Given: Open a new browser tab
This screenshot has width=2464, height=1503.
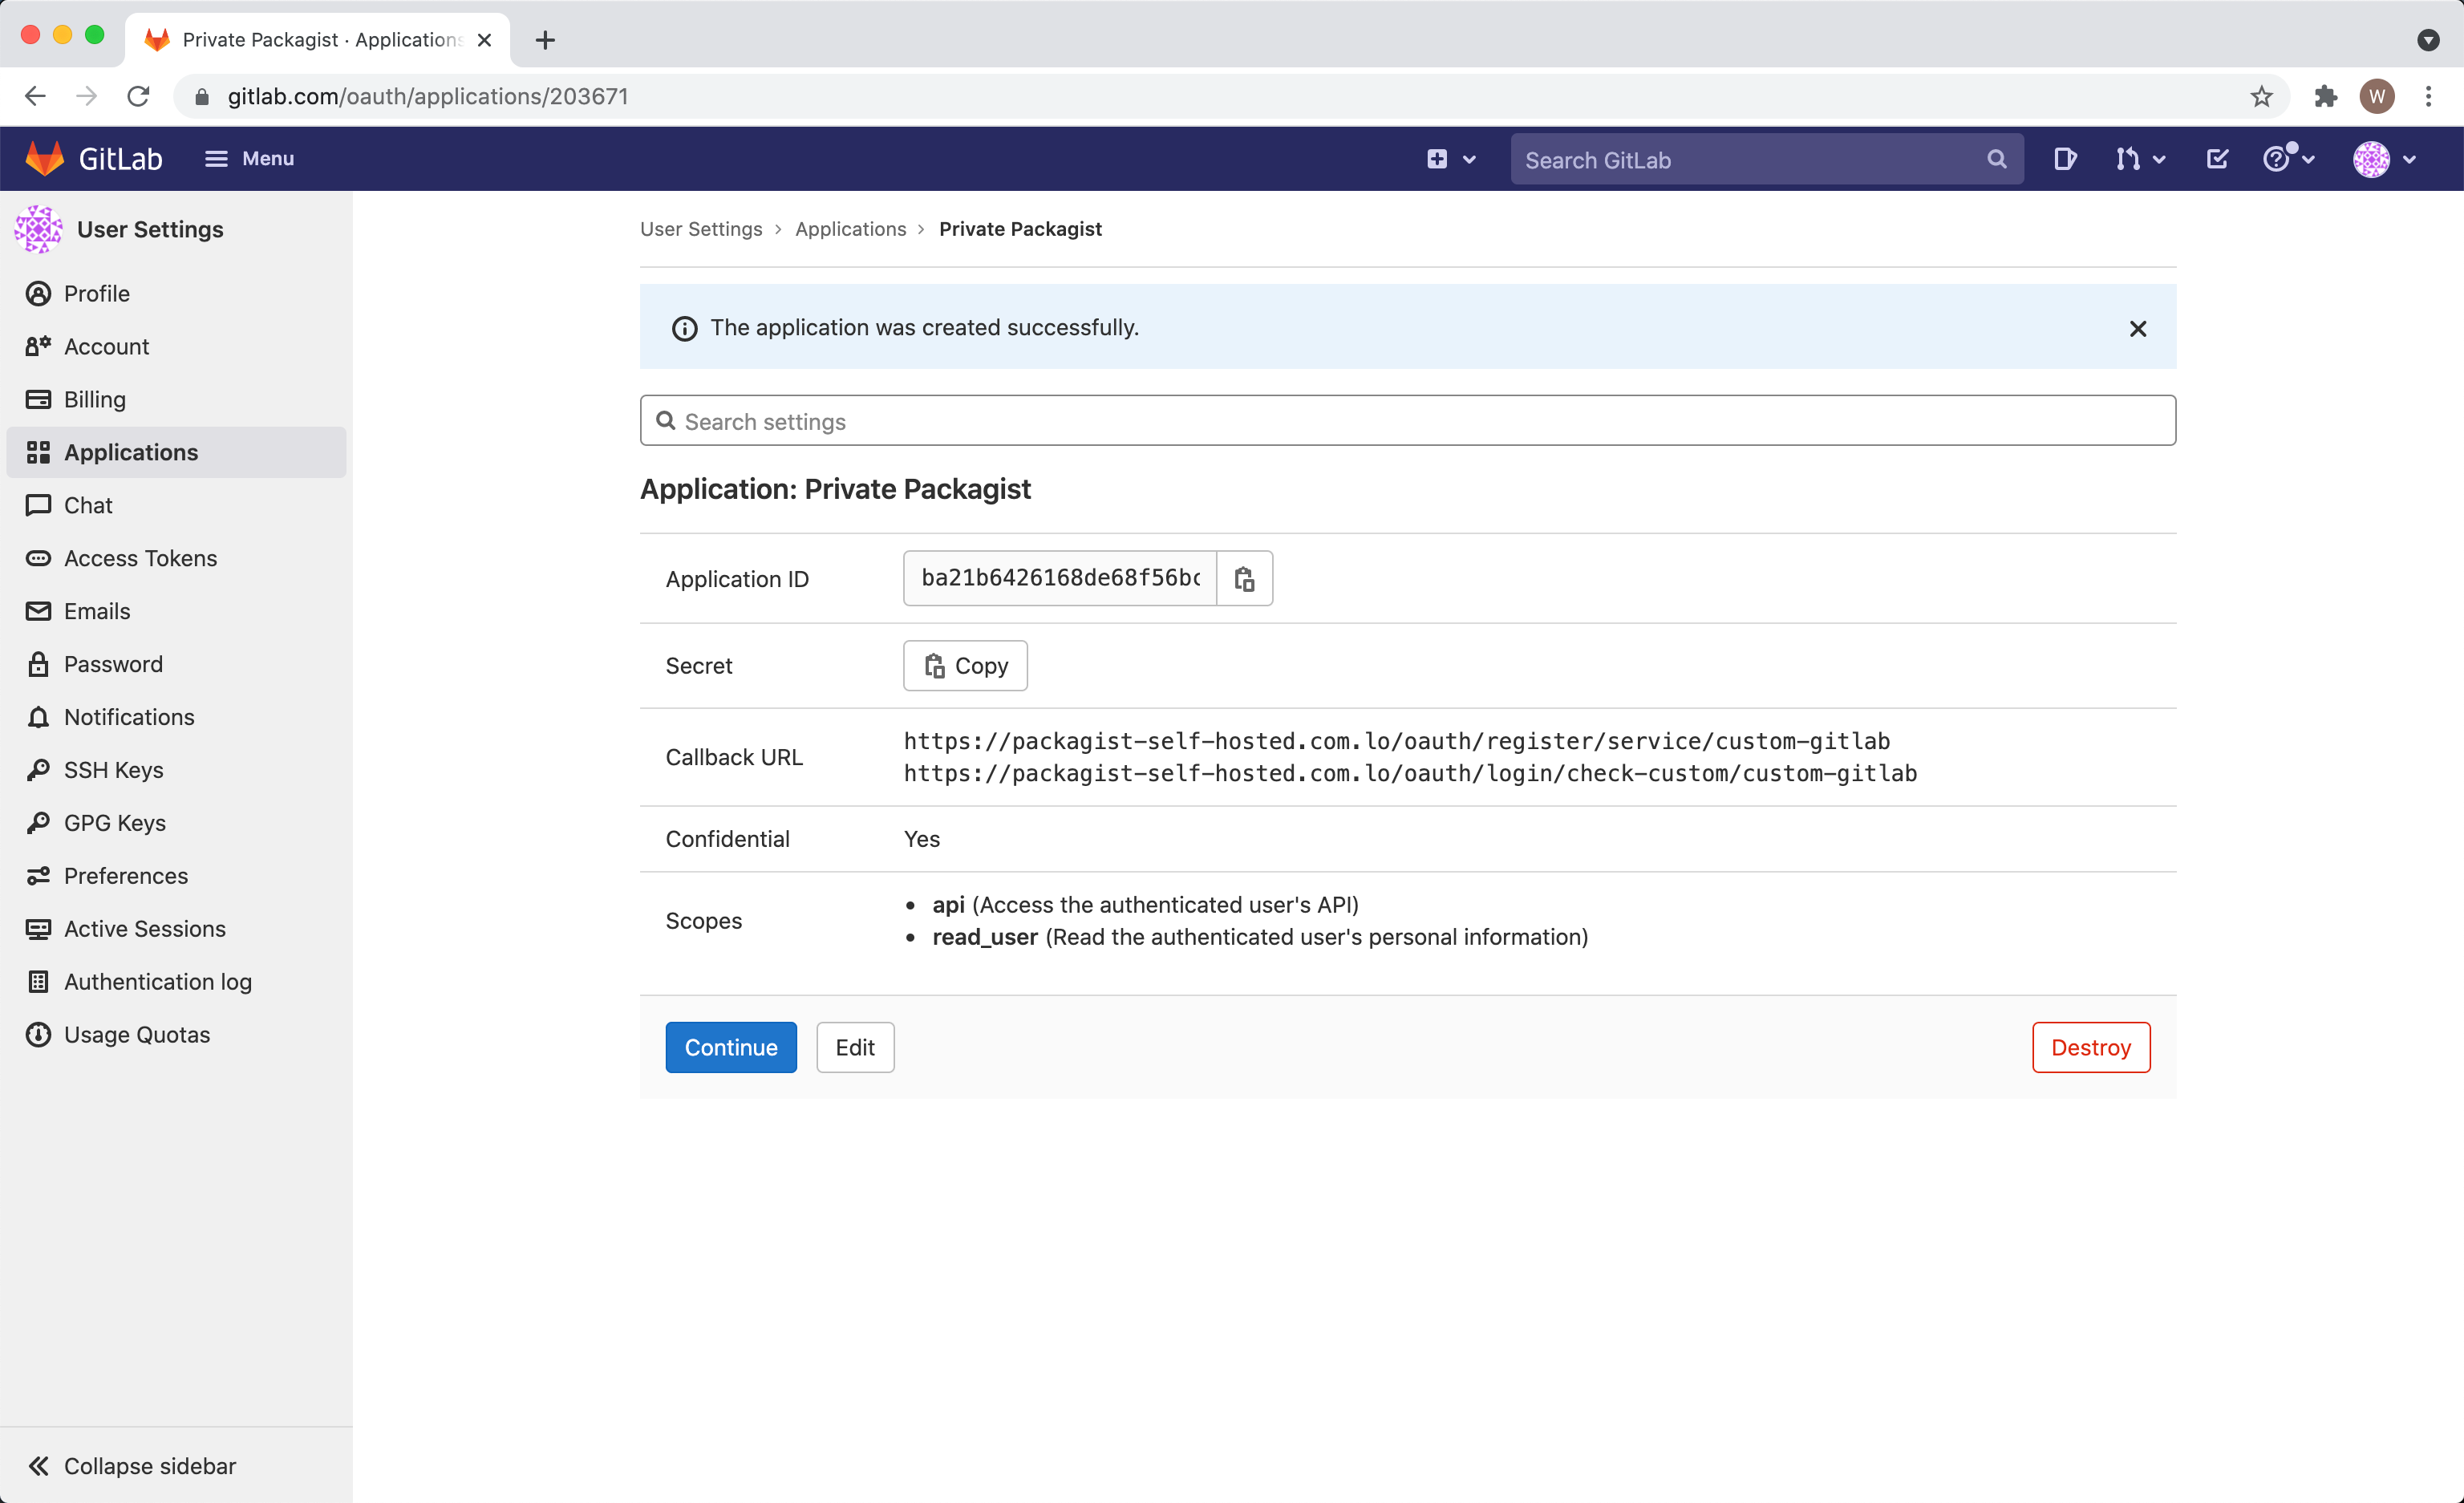Looking at the screenshot, I should (545, 40).
